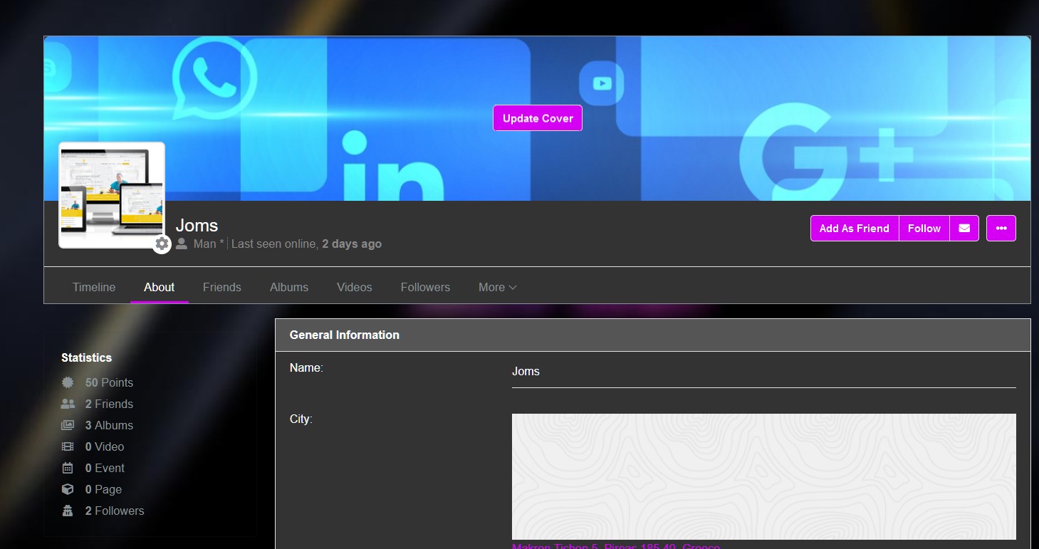Viewport: 1039px width, 549px height.
Task: Expand the More dropdown in profile navigation
Action: click(x=497, y=287)
